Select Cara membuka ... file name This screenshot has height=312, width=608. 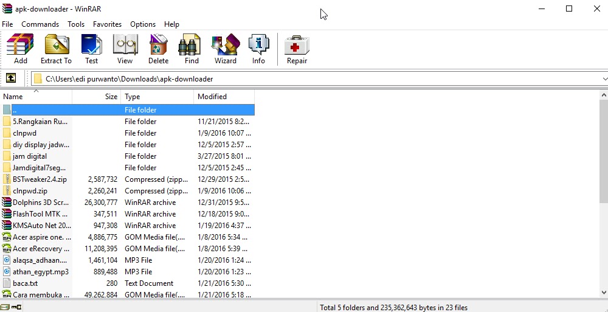click(41, 295)
